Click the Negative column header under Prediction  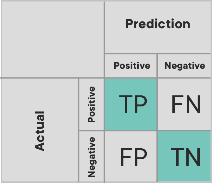pos(185,66)
